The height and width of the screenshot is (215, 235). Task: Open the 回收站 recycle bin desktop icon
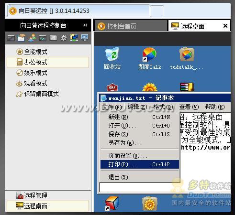click(x=112, y=58)
